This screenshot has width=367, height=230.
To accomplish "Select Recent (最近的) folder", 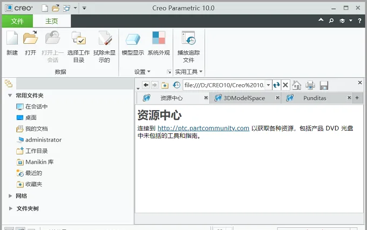I will pos(29,173).
